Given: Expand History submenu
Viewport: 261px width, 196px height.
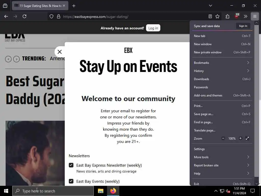Looking at the screenshot, I should tap(222, 71).
